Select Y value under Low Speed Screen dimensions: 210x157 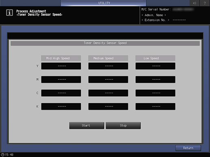pyautogui.click(x=156, y=66)
